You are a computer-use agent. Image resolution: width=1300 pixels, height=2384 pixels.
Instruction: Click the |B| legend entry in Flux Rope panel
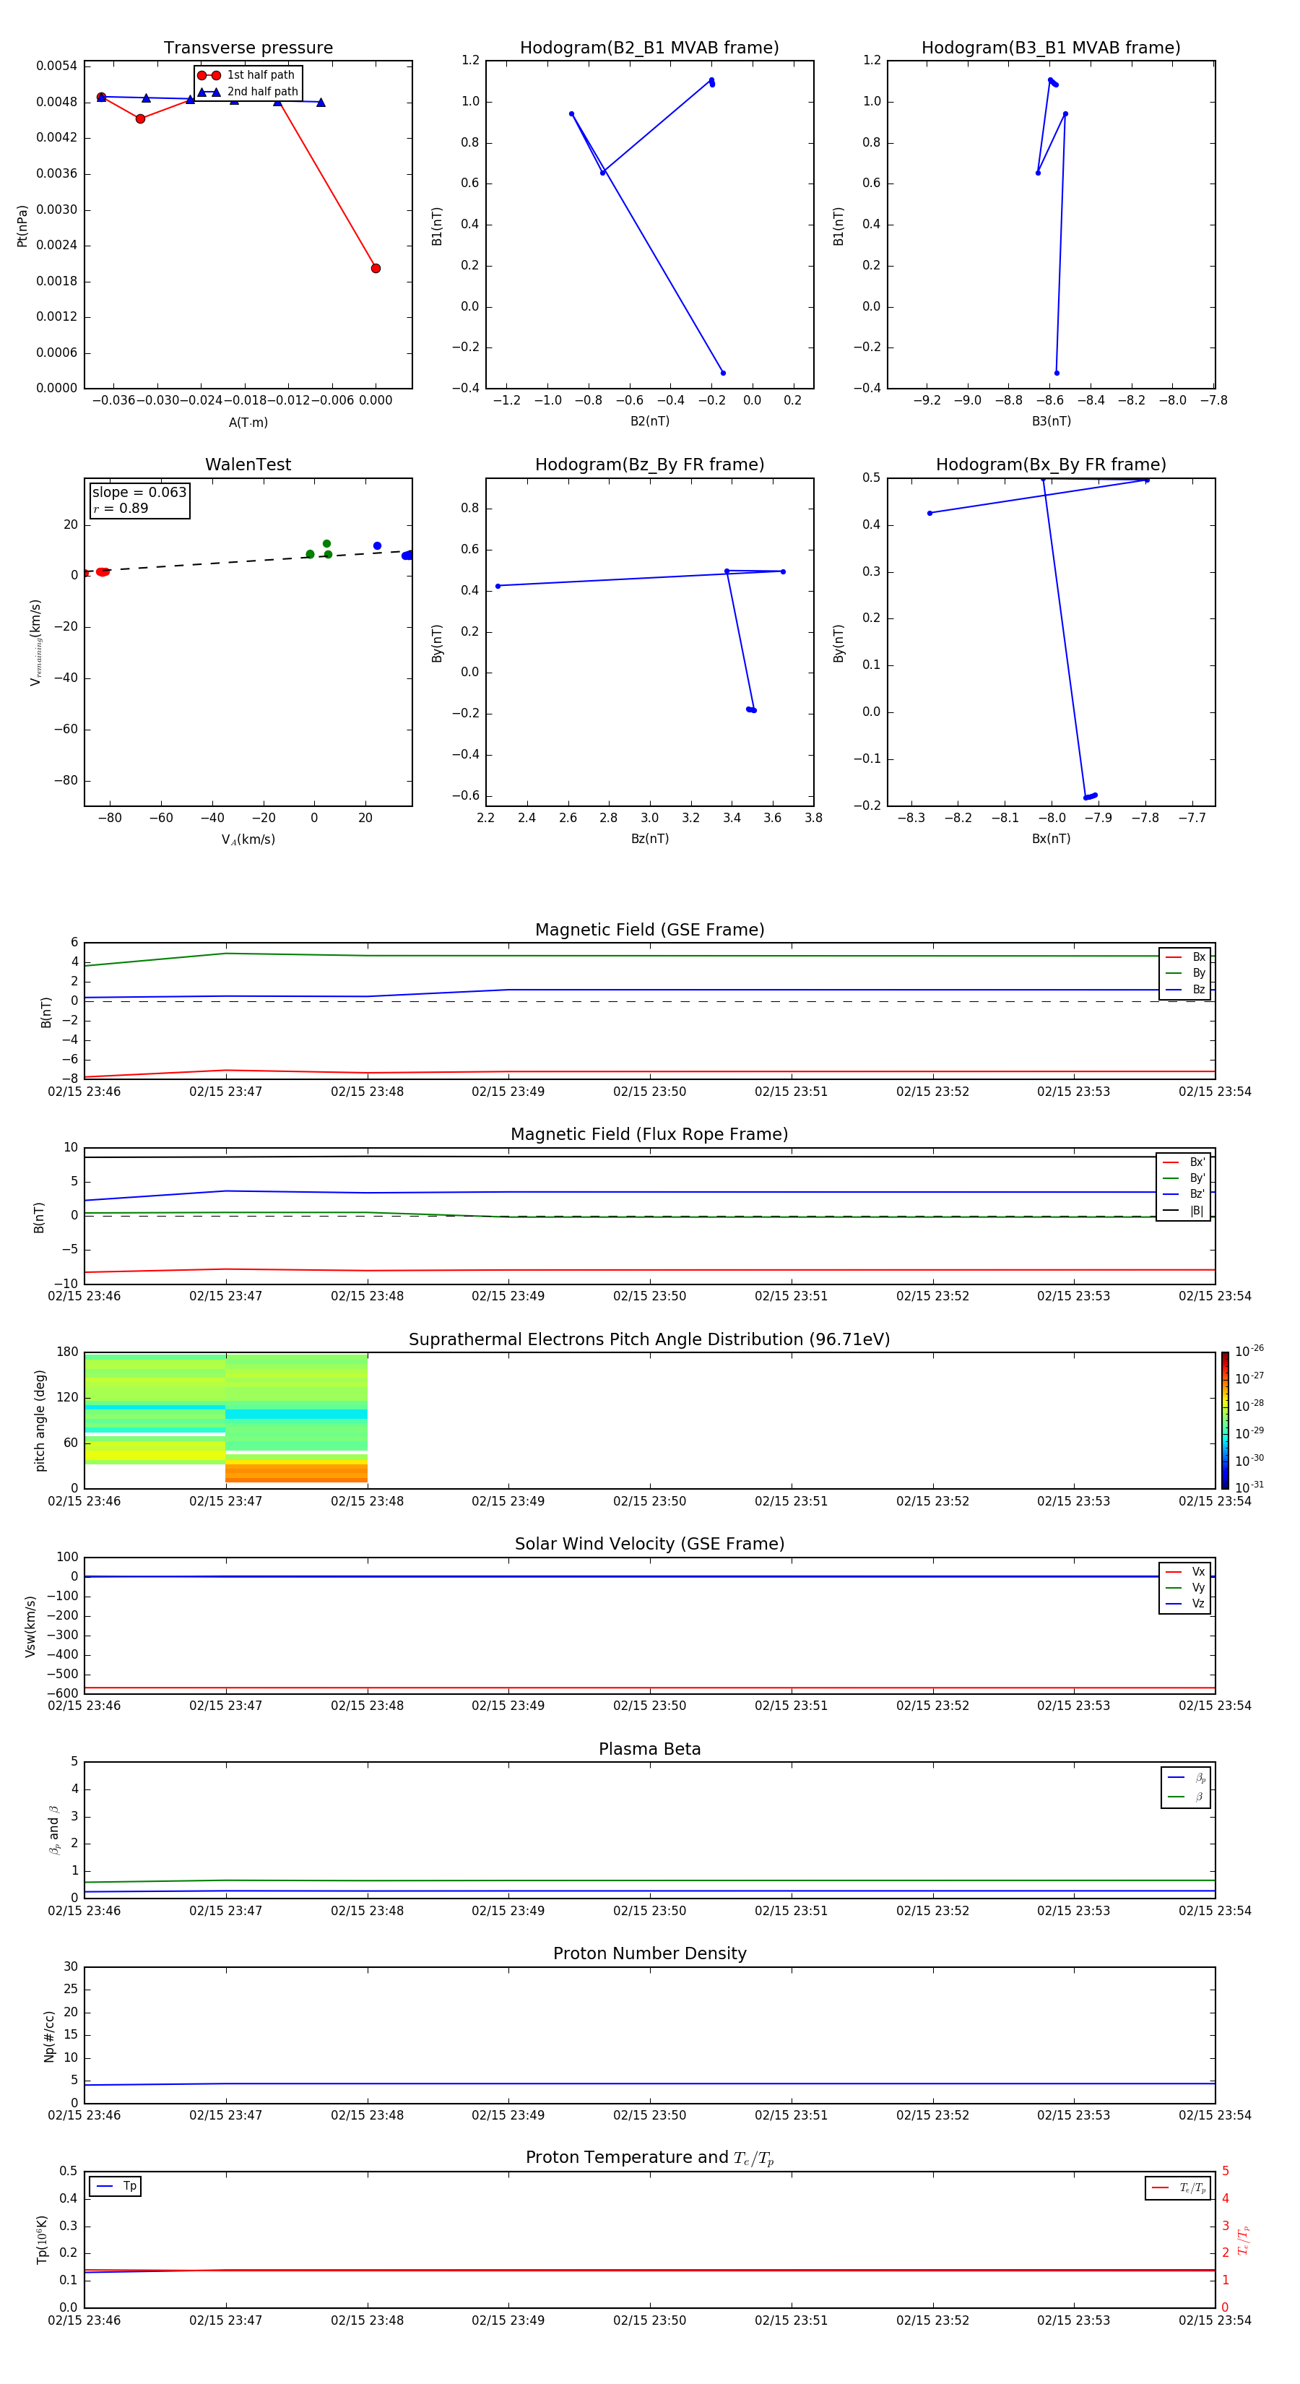pyautogui.click(x=1184, y=1211)
